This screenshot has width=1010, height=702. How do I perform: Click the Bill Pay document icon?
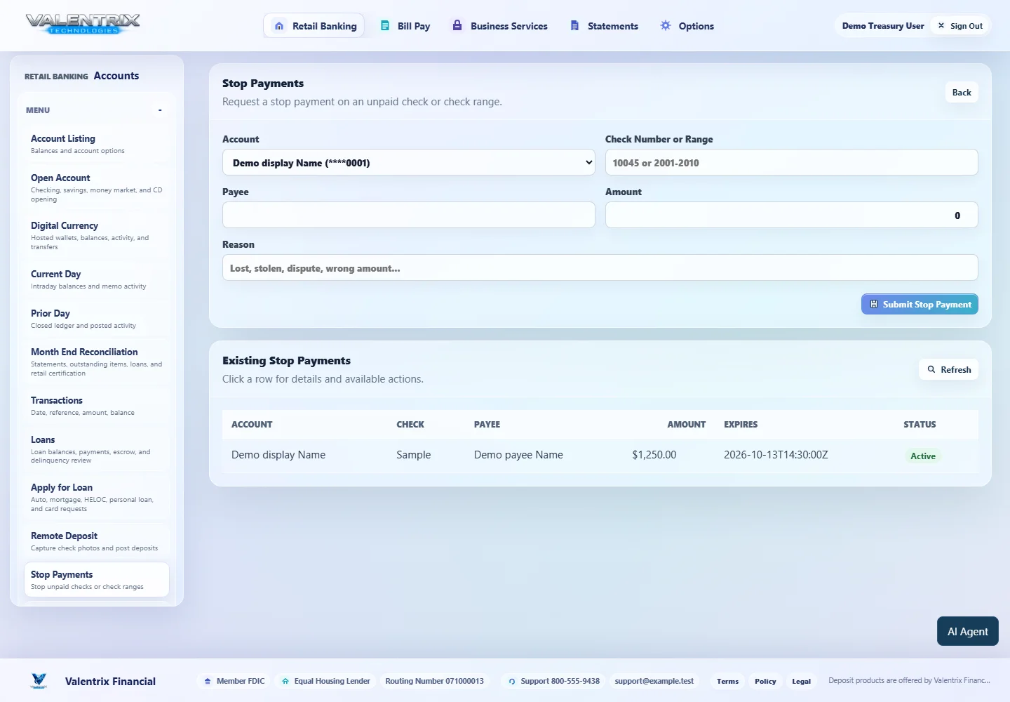[x=384, y=25]
